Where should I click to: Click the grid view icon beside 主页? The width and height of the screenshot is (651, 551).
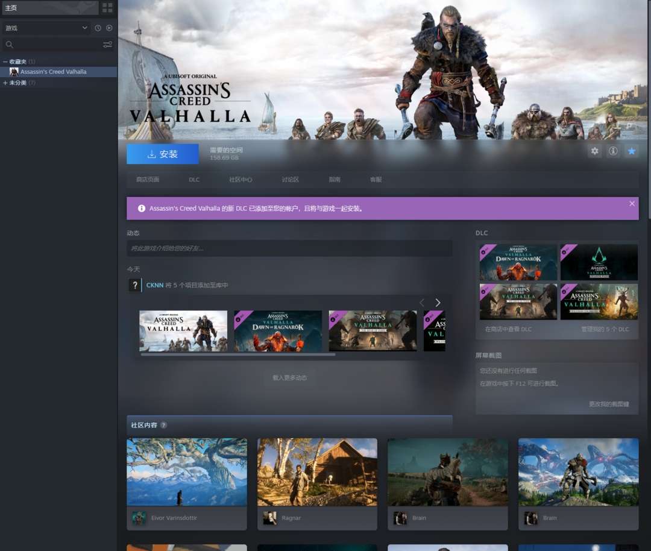(107, 7)
